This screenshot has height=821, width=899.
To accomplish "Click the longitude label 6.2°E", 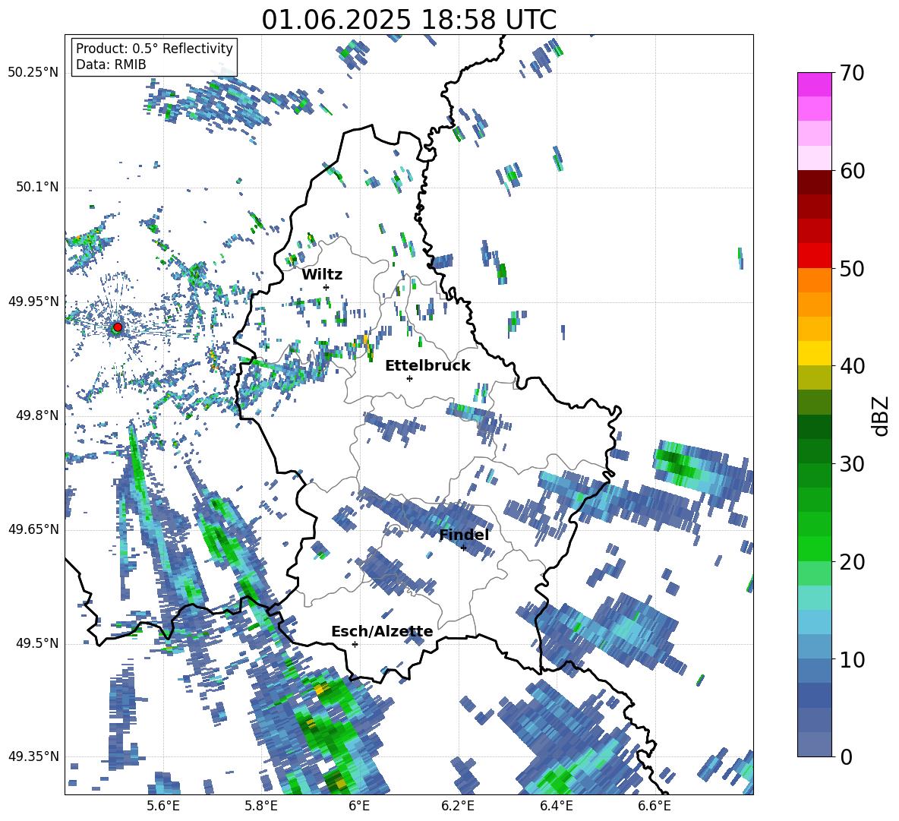I will [458, 806].
